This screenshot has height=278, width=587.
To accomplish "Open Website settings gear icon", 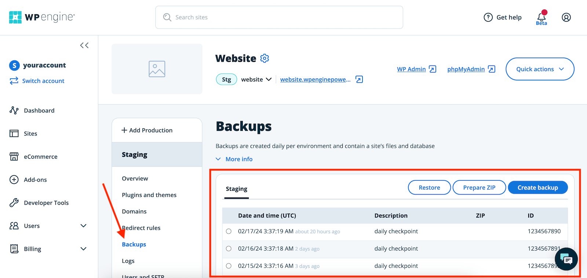I will click(x=265, y=58).
